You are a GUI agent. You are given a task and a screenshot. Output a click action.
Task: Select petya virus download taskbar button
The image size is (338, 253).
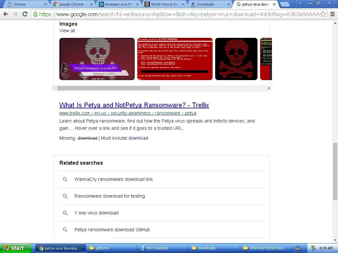[61, 248]
